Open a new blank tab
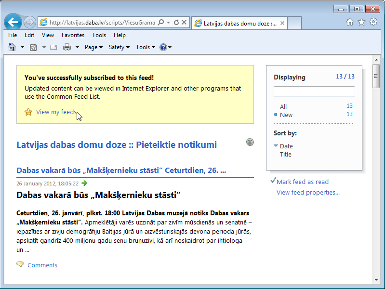This screenshot has height=289, width=385. 294,23
